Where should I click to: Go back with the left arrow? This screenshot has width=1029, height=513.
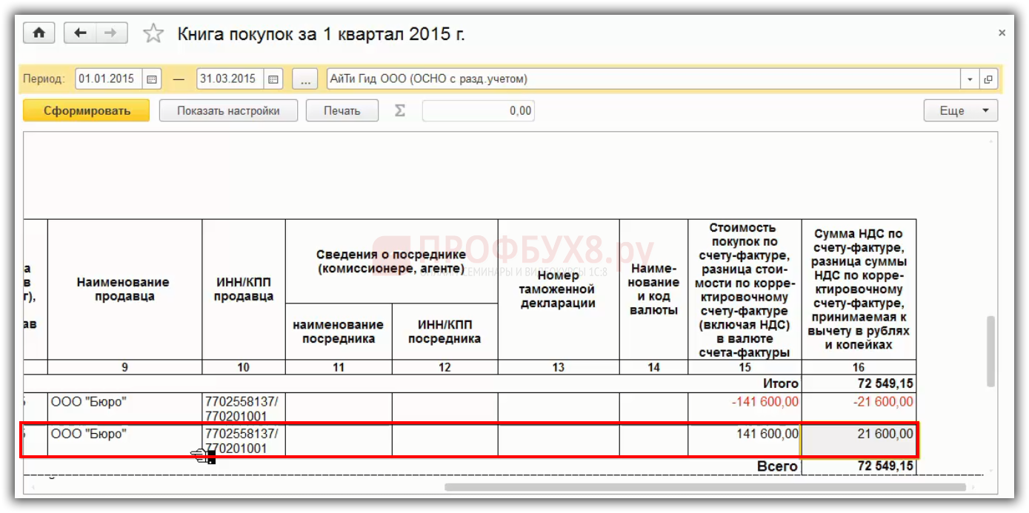tap(80, 33)
